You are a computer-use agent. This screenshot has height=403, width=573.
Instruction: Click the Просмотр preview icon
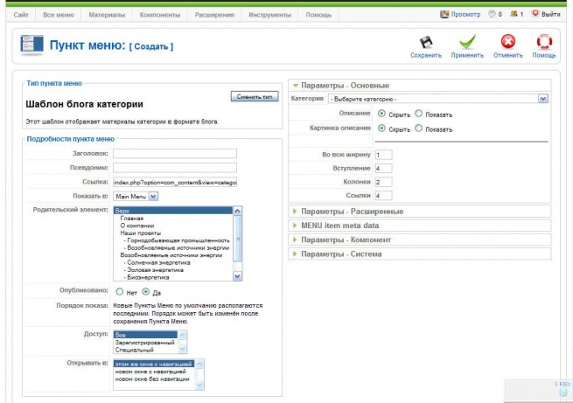(444, 14)
